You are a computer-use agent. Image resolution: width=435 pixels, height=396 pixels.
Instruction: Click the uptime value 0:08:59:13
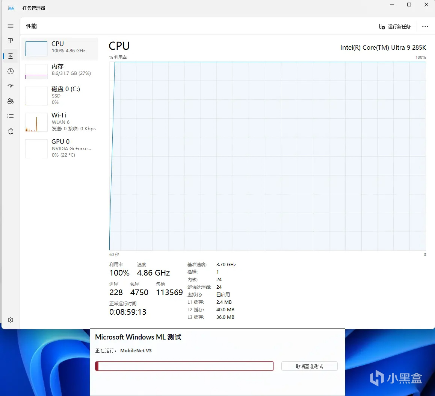pyautogui.click(x=128, y=312)
